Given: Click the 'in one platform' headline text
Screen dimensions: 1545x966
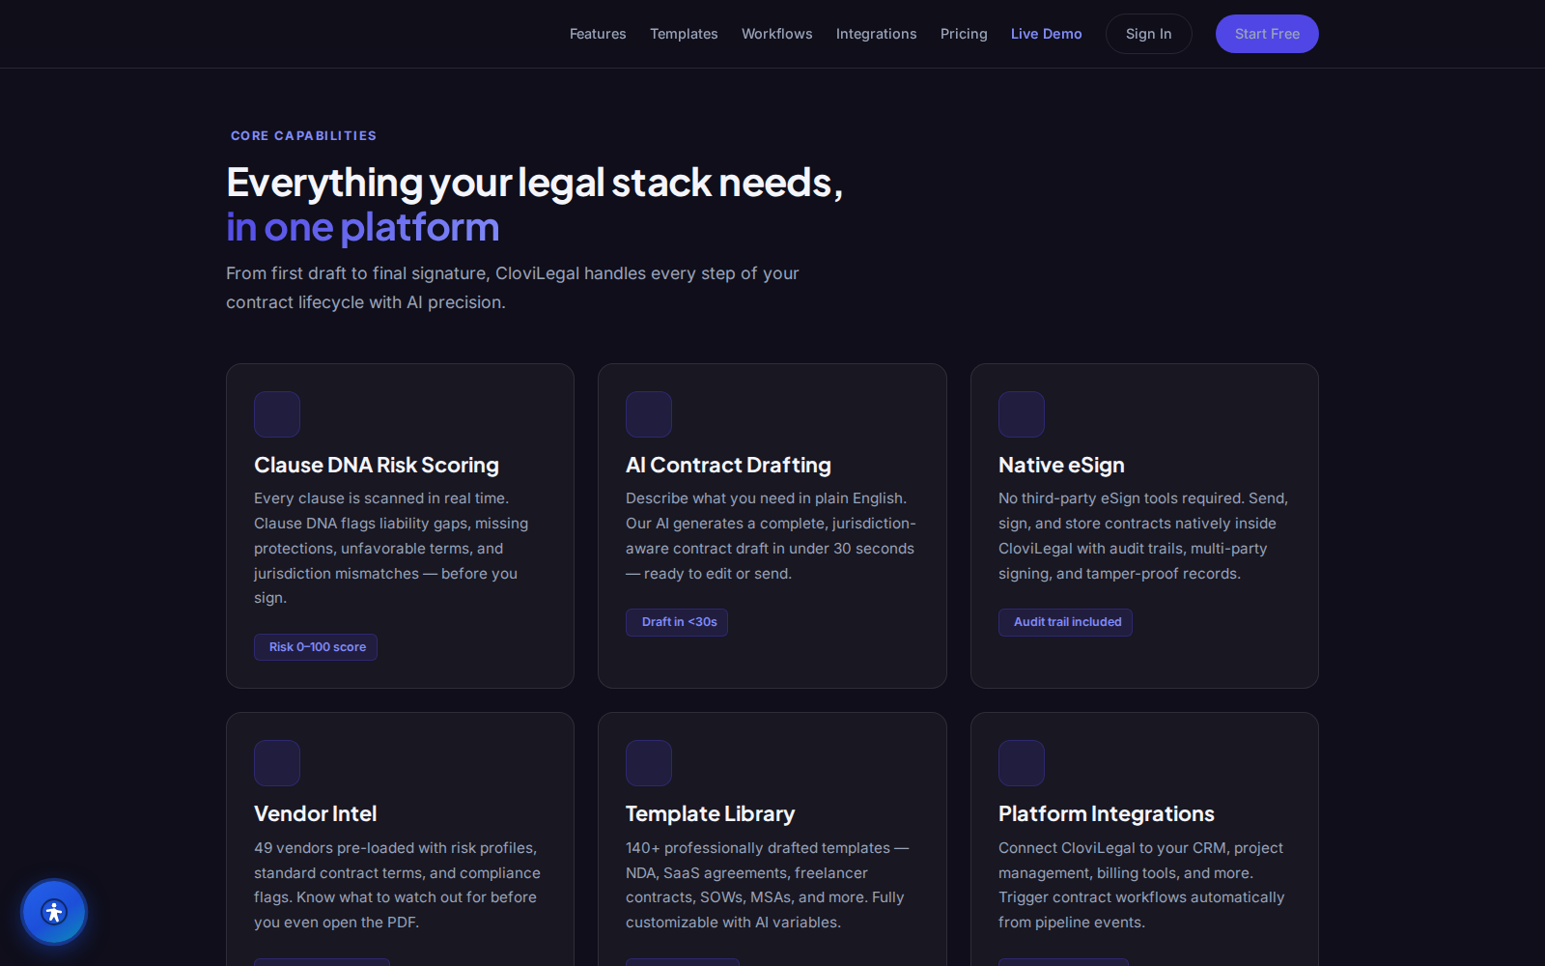Looking at the screenshot, I should click(x=362, y=228).
